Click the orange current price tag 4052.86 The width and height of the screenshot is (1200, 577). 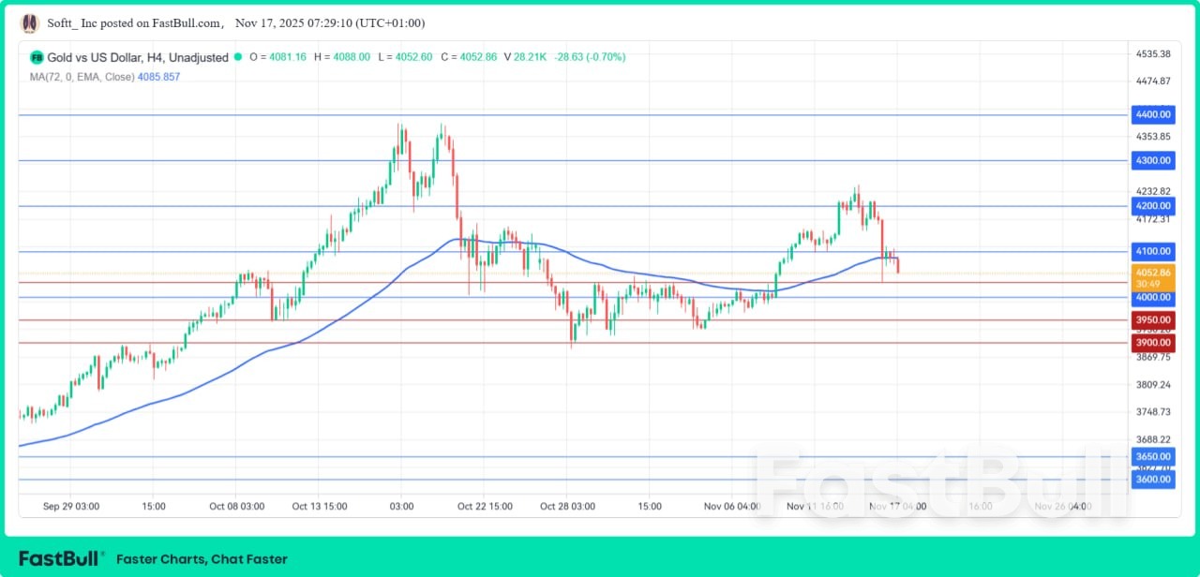(x=1152, y=272)
